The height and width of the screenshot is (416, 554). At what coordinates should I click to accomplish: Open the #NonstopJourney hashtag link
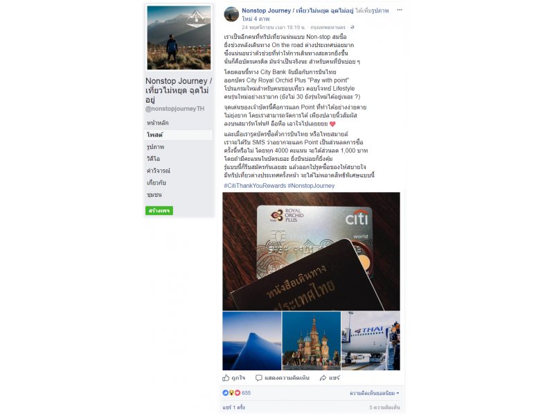click(x=311, y=186)
